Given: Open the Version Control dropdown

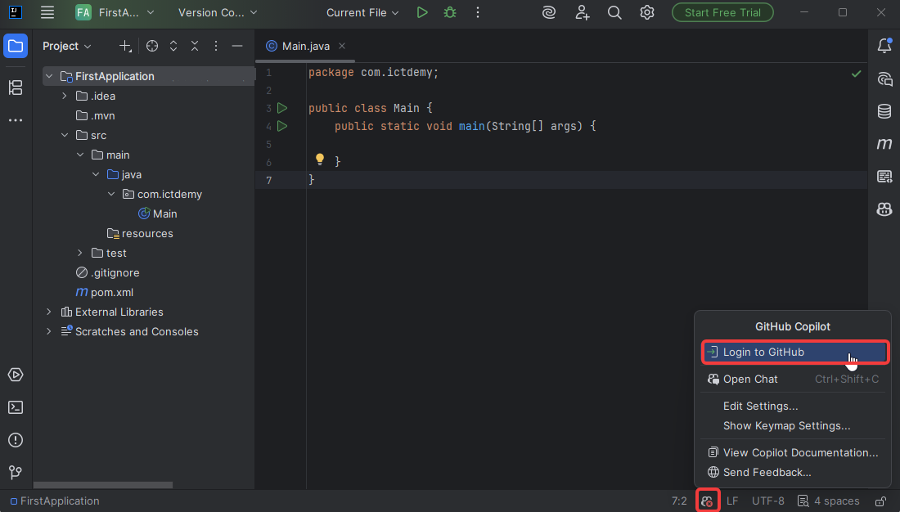Looking at the screenshot, I should pyautogui.click(x=218, y=12).
